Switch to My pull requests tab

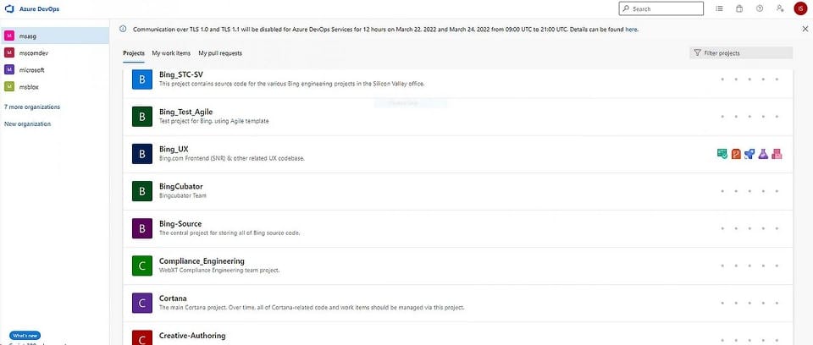[x=220, y=53]
